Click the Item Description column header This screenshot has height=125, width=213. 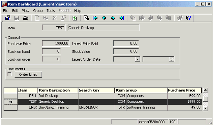click(58, 90)
